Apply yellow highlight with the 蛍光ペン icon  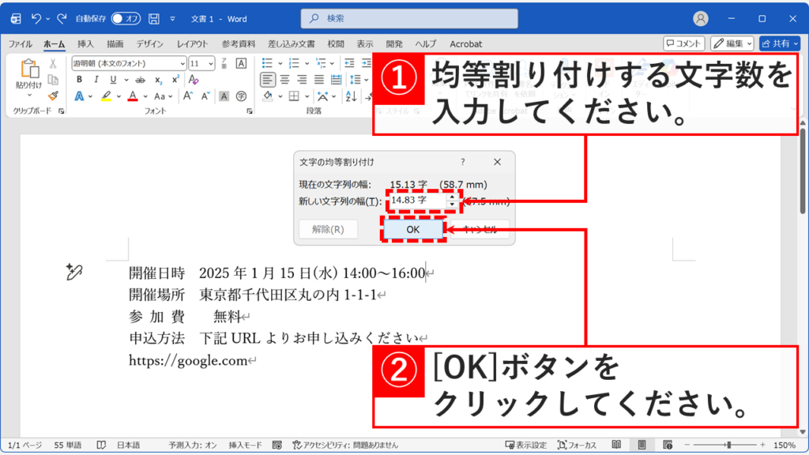(x=107, y=96)
